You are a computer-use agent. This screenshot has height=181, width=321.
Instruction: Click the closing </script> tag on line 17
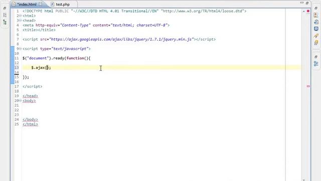[32, 86]
